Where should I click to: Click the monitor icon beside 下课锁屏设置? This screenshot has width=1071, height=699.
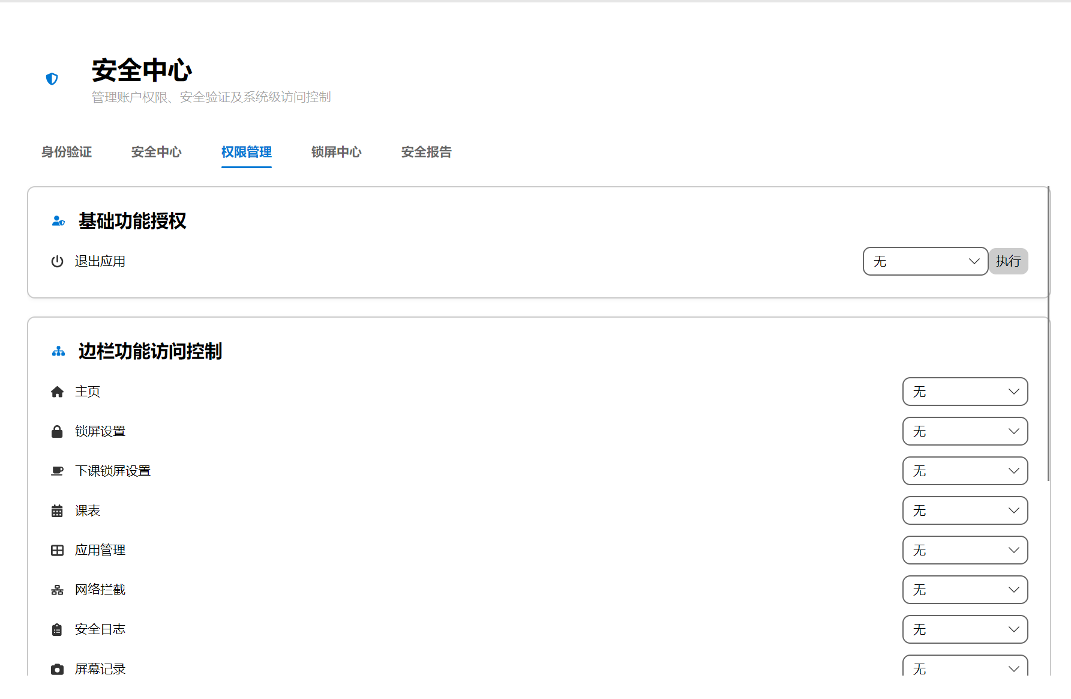pyautogui.click(x=57, y=470)
